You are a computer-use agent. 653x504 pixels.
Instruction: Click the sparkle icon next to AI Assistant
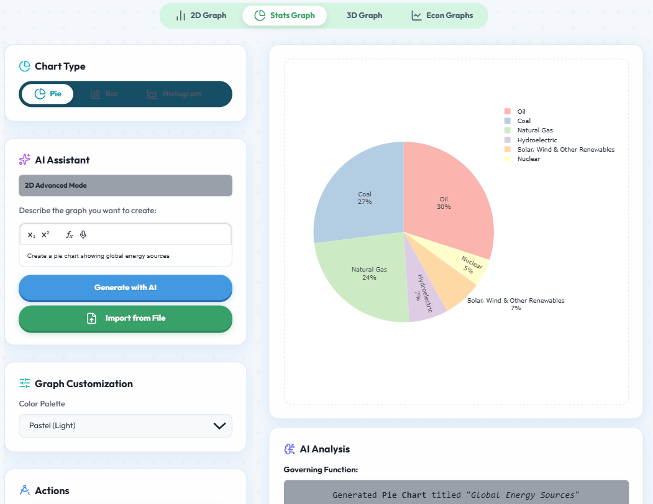(24, 160)
